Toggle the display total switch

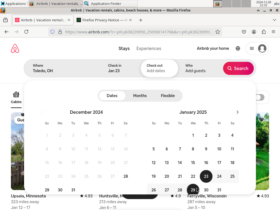click(x=260, y=98)
